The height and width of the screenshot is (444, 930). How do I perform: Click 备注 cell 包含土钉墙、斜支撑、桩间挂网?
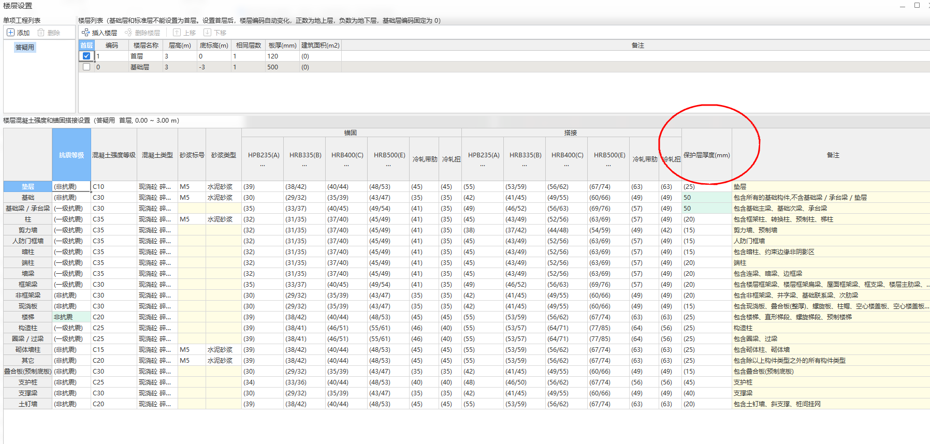pos(831,404)
